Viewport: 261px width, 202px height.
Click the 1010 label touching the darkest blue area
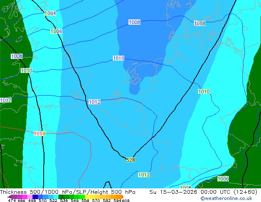(x=119, y=58)
